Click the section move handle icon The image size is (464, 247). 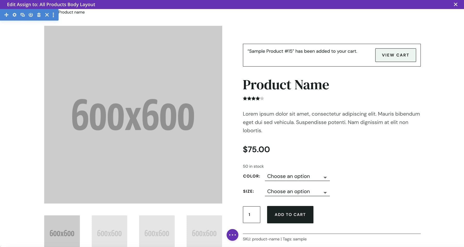pyautogui.click(x=6, y=15)
